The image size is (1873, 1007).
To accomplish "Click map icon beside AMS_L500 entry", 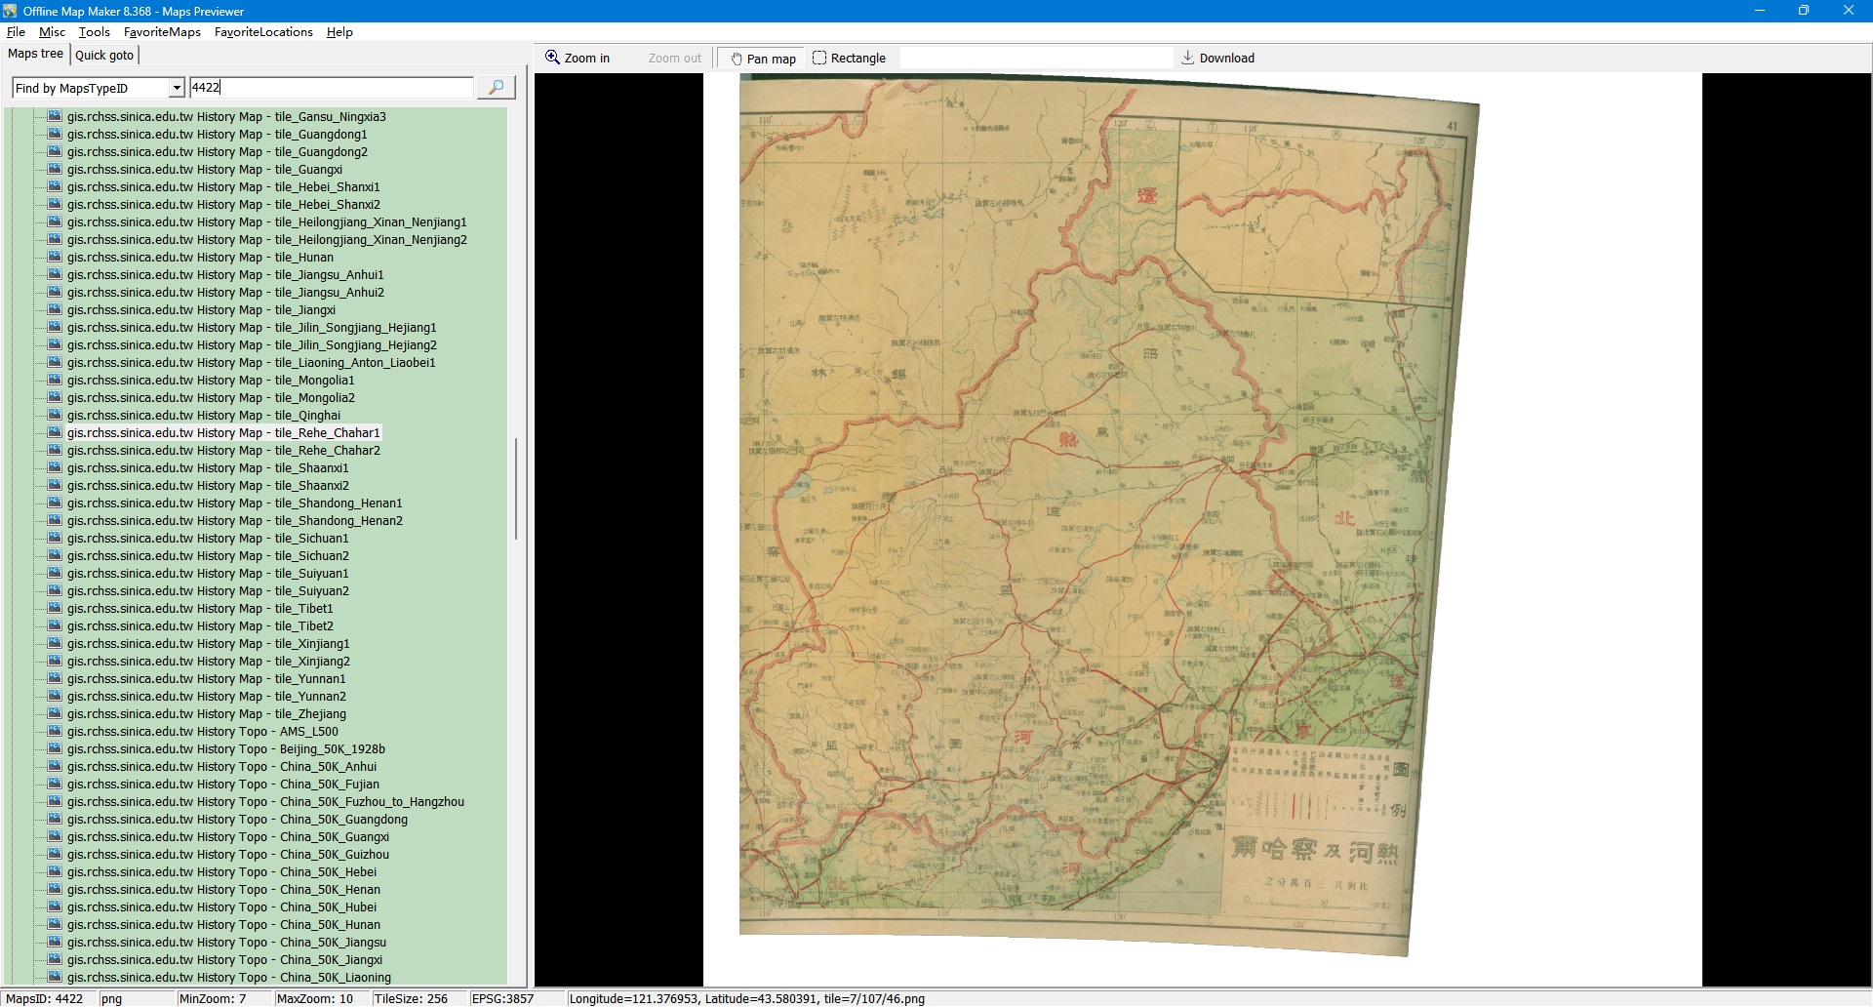I will pos(55,732).
